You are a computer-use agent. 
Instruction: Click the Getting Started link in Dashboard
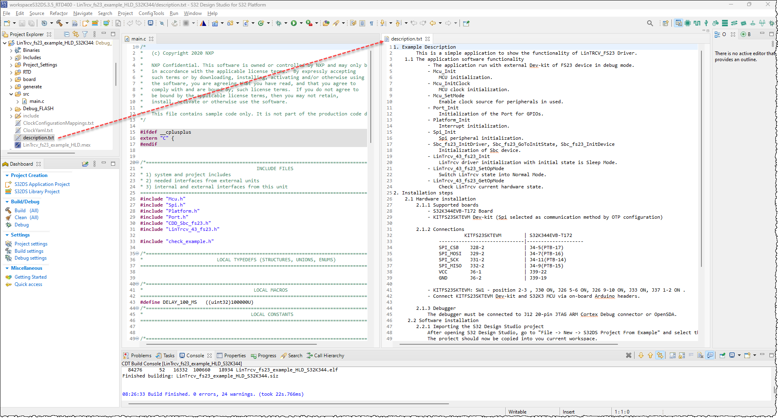pyautogui.click(x=30, y=277)
